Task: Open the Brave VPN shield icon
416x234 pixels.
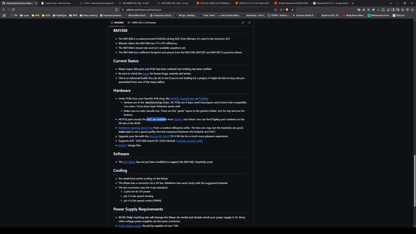Action: coord(408,10)
